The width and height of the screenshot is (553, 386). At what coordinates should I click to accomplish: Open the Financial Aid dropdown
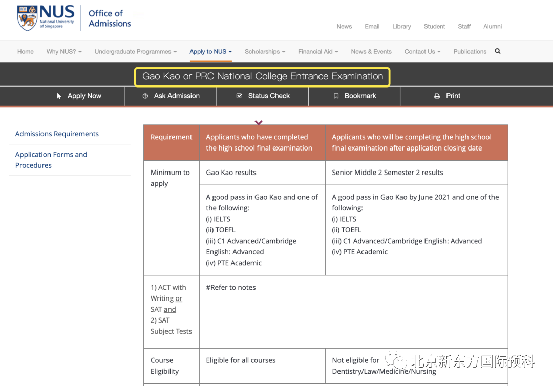(x=318, y=52)
